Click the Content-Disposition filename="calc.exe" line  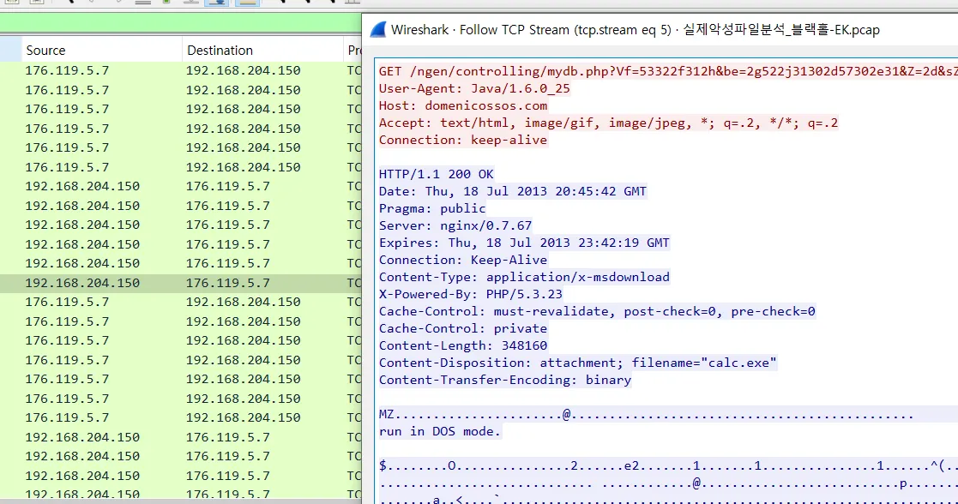pyautogui.click(x=578, y=363)
